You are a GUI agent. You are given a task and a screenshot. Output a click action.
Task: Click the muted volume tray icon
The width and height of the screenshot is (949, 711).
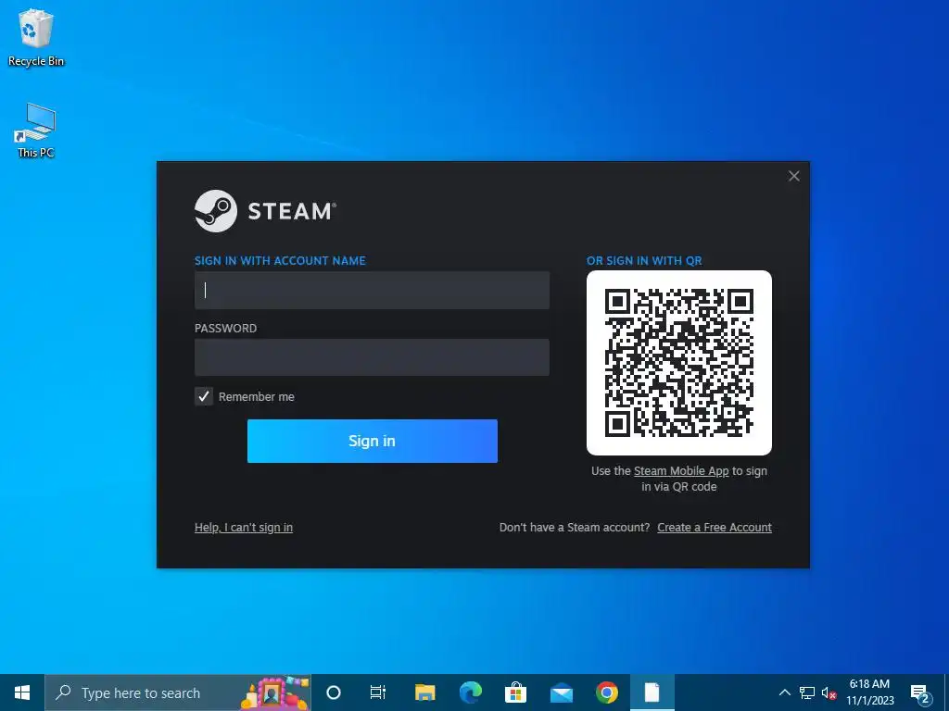coord(829,692)
